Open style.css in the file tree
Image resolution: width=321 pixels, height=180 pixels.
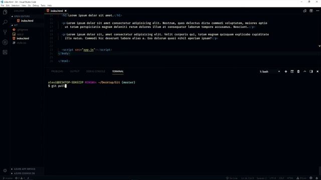pyautogui.click(x=22, y=43)
